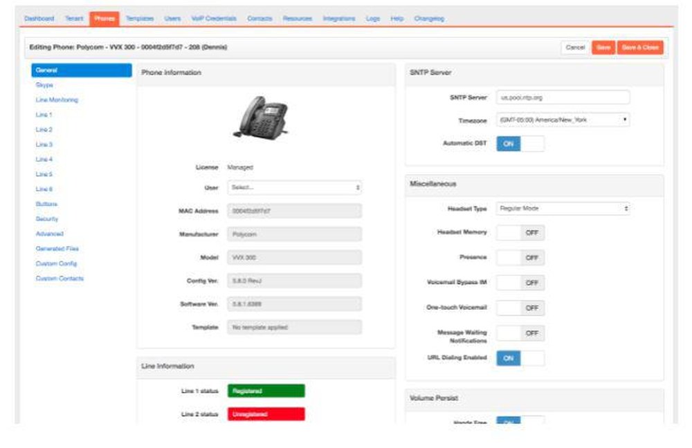Image resolution: width=692 pixels, height=448 pixels.
Task: Click the Line 1 Registered status badge
Action: [x=266, y=391]
